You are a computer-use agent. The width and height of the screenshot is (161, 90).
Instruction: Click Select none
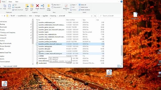coord(83,7)
